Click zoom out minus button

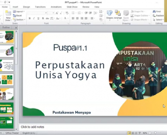click(150, 133)
